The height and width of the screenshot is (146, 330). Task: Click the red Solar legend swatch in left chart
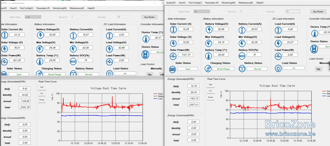pos(155,94)
